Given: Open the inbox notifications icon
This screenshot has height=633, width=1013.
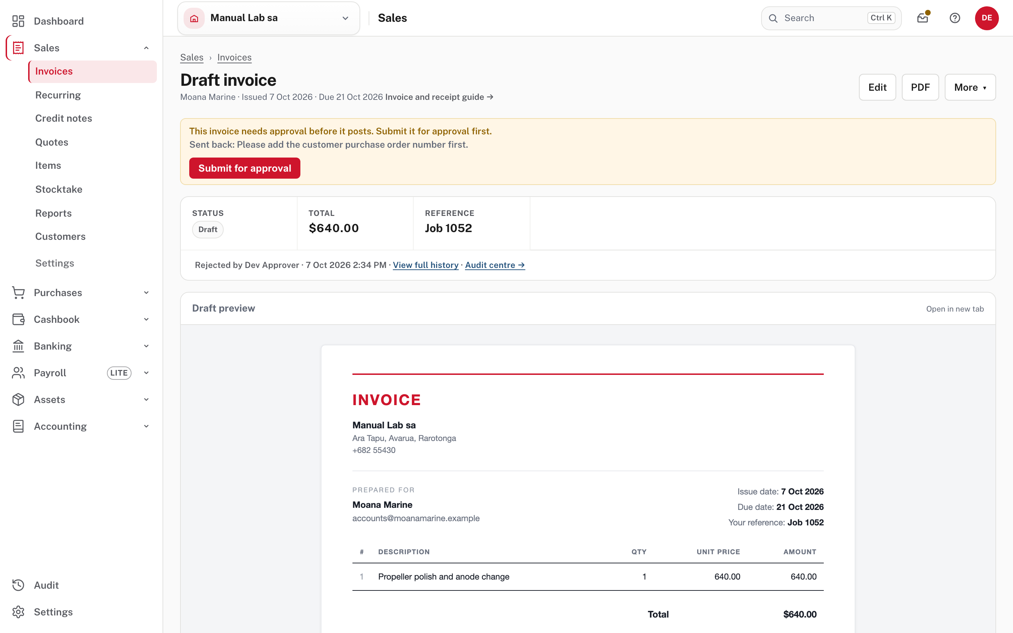Looking at the screenshot, I should coord(923,18).
